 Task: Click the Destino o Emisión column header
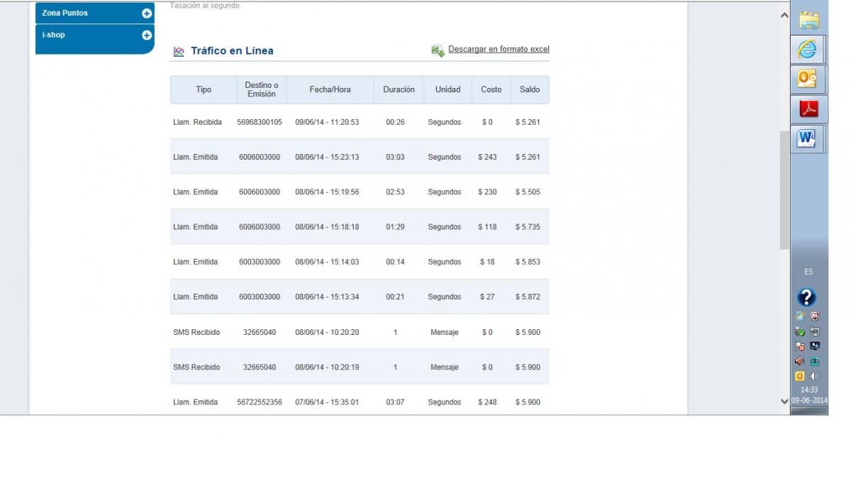click(x=262, y=89)
